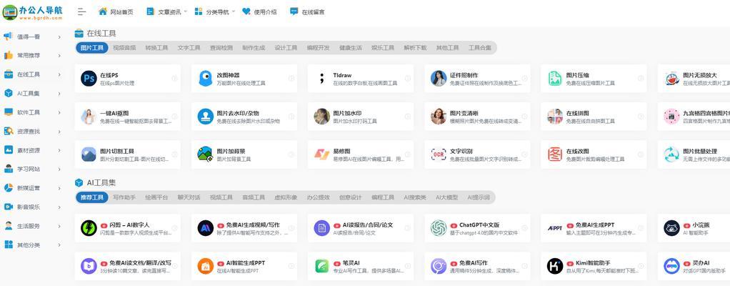Open the 在线PS Photoshop icon
The width and height of the screenshot is (730, 286).
click(89, 78)
